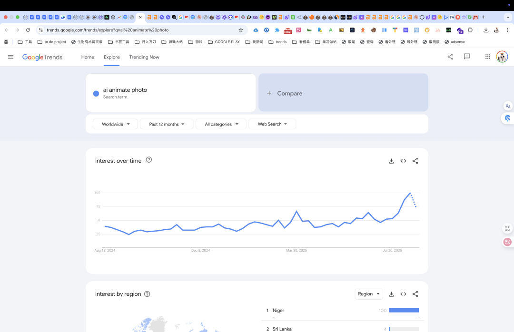Close the active browser tab
The image size is (514, 332).
pyautogui.click(x=140, y=17)
